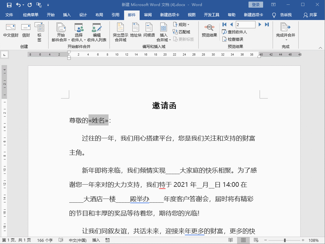
Task: Undo the last action
Action: [x=18, y=5]
